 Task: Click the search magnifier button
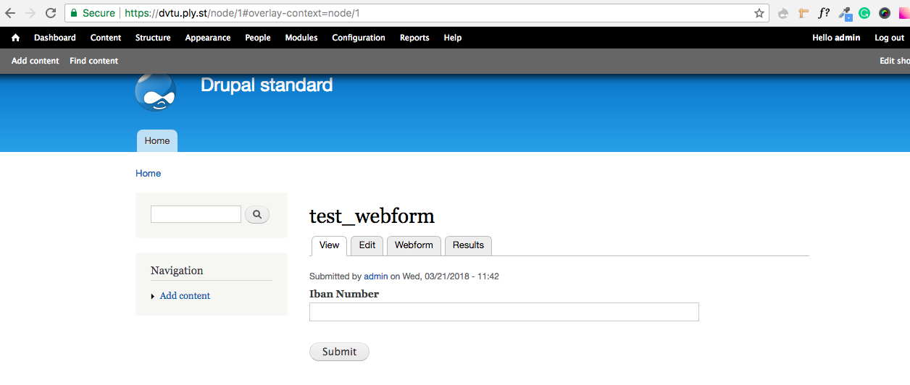[257, 214]
